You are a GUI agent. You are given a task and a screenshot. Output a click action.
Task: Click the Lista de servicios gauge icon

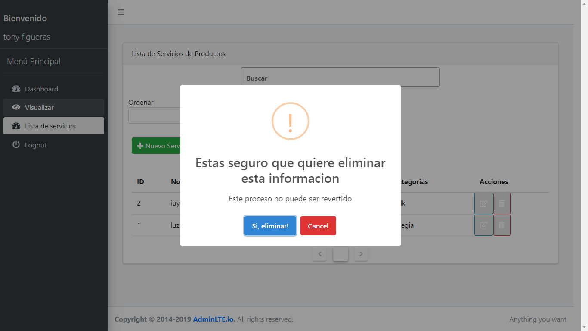point(16,126)
